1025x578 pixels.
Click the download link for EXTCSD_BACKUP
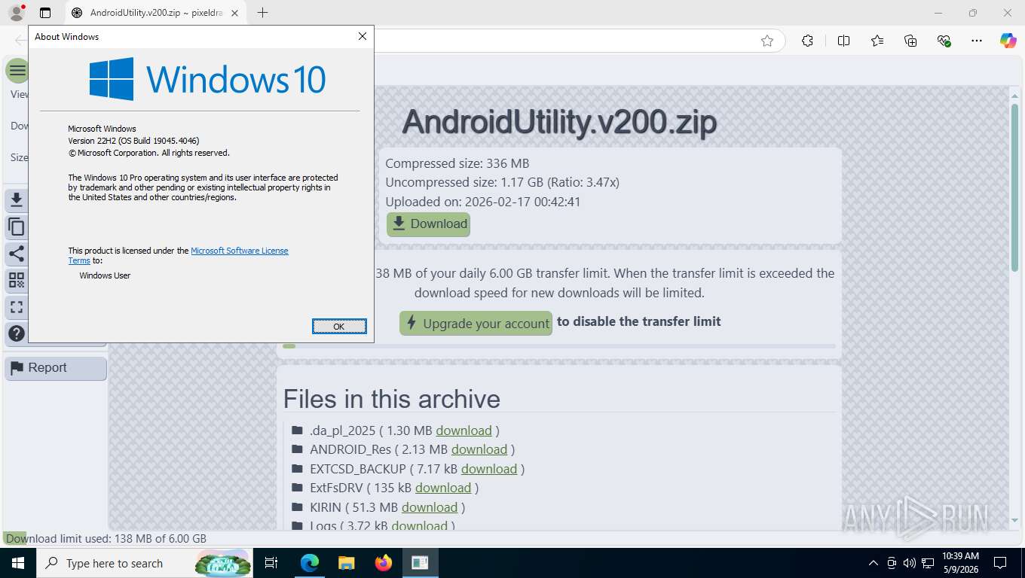click(489, 469)
